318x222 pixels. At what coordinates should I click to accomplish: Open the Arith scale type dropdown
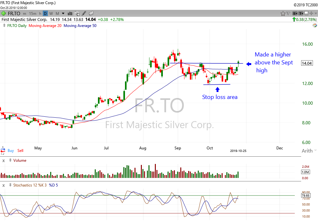(309, 151)
